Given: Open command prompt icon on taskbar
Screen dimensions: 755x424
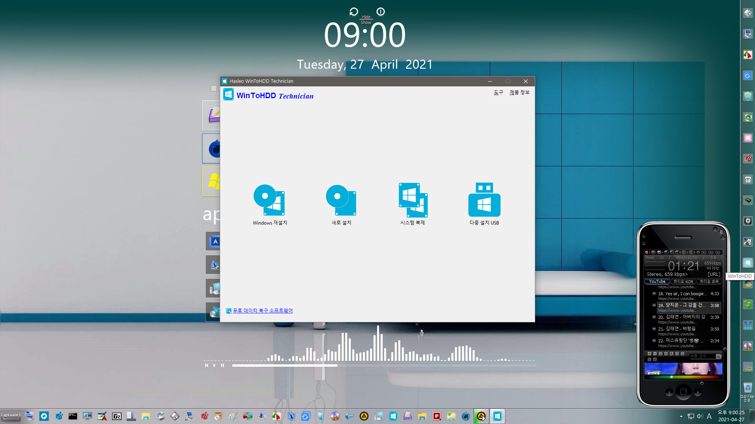Looking at the screenshot, I should coord(73,416).
